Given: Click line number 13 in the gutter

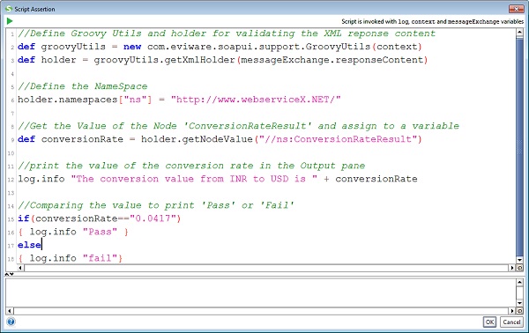Looking at the screenshot, I should pyautogui.click(x=11, y=193).
